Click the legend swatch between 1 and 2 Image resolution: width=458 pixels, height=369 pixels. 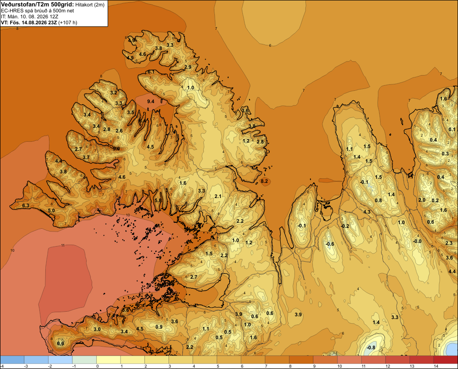(133, 359)
